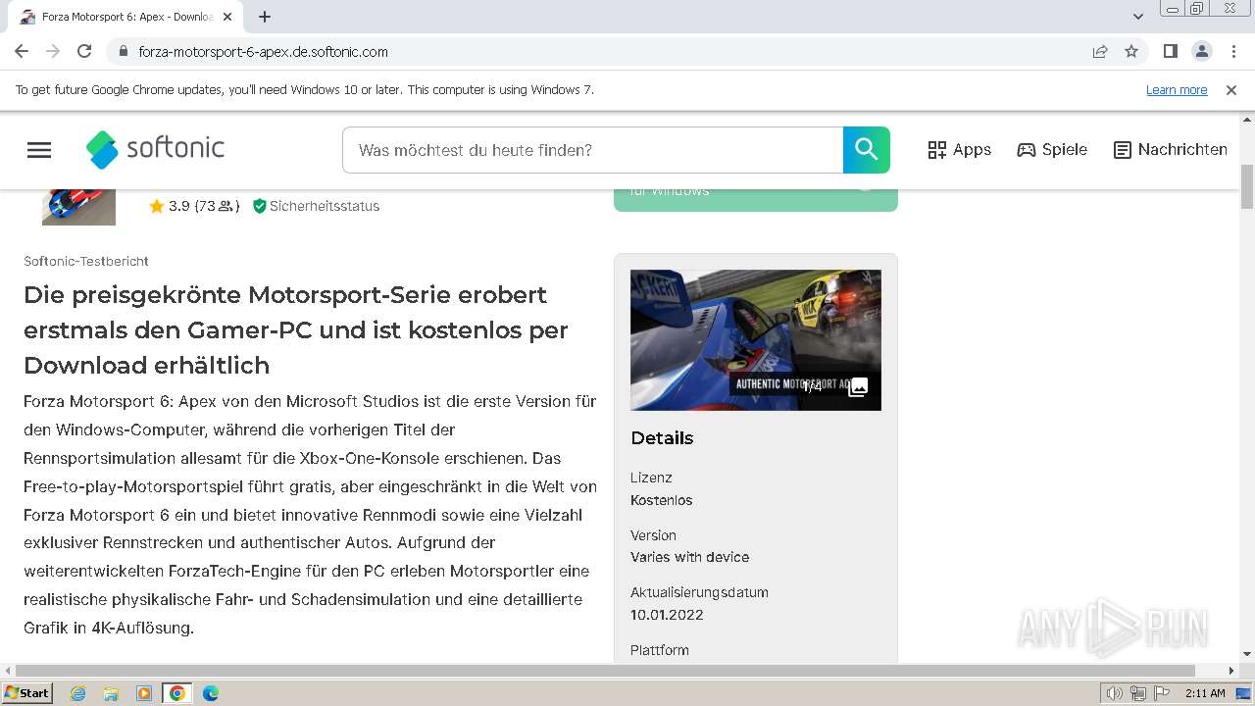This screenshot has height=706, width=1255.
Task: Open Windows Media Player from taskbar
Action: [144, 693]
